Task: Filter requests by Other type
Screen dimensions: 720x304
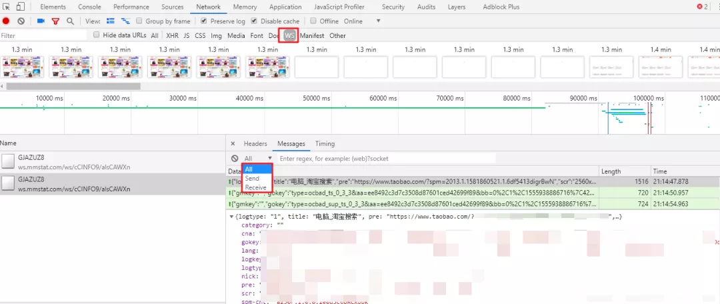Action: [x=337, y=35]
